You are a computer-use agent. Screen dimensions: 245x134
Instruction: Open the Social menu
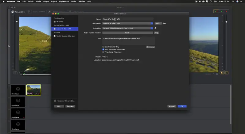point(73,2)
